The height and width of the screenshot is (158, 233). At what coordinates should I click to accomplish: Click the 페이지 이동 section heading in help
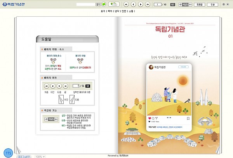[50, 78]
